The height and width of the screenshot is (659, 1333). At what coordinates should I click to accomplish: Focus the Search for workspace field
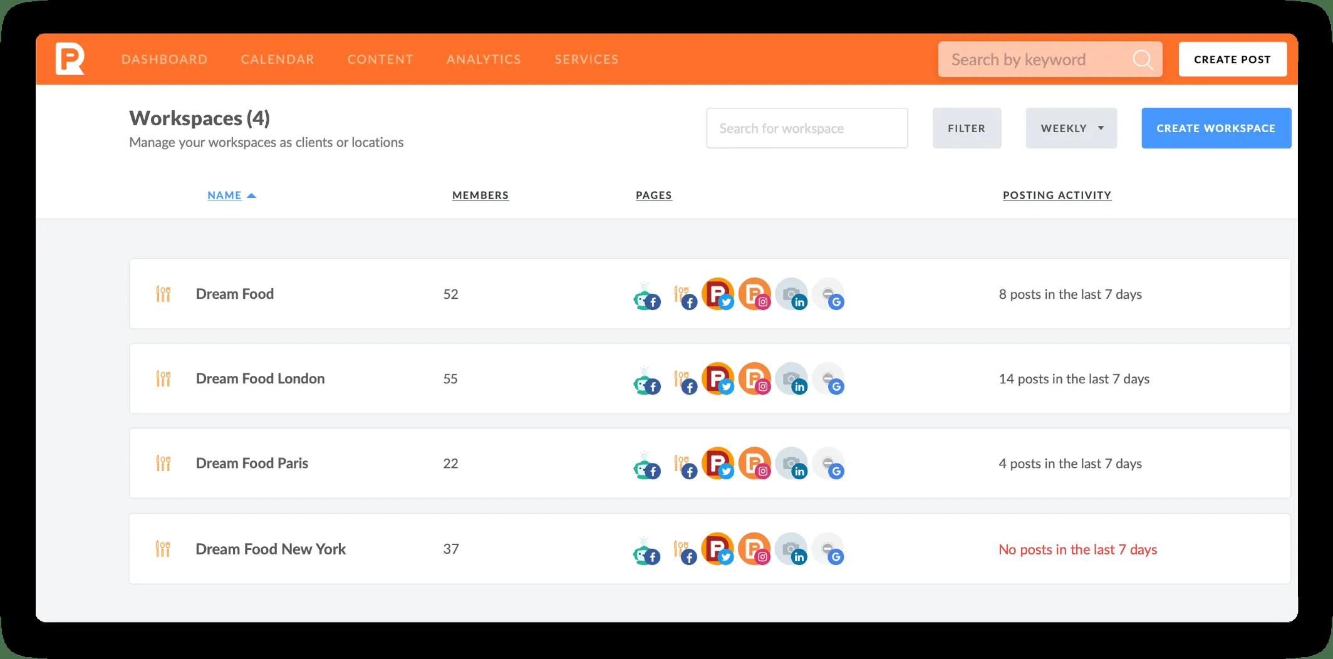pos(807,128)
